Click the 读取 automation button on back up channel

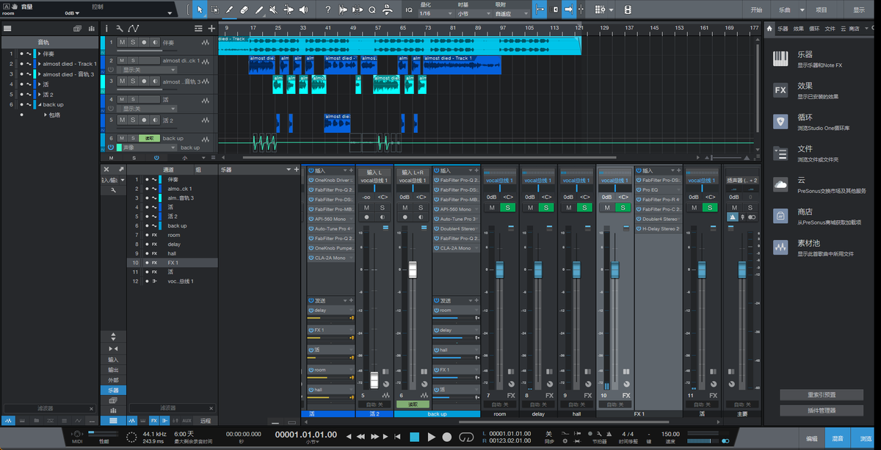(413, 404)
